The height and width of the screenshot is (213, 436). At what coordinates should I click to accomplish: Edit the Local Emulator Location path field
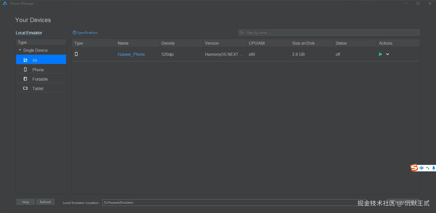234,202
